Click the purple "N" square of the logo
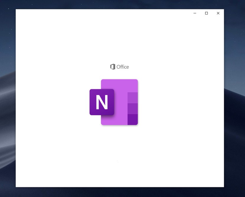This screenshot has width=245, height=197. pyautogui.click(x=102, y=102)
